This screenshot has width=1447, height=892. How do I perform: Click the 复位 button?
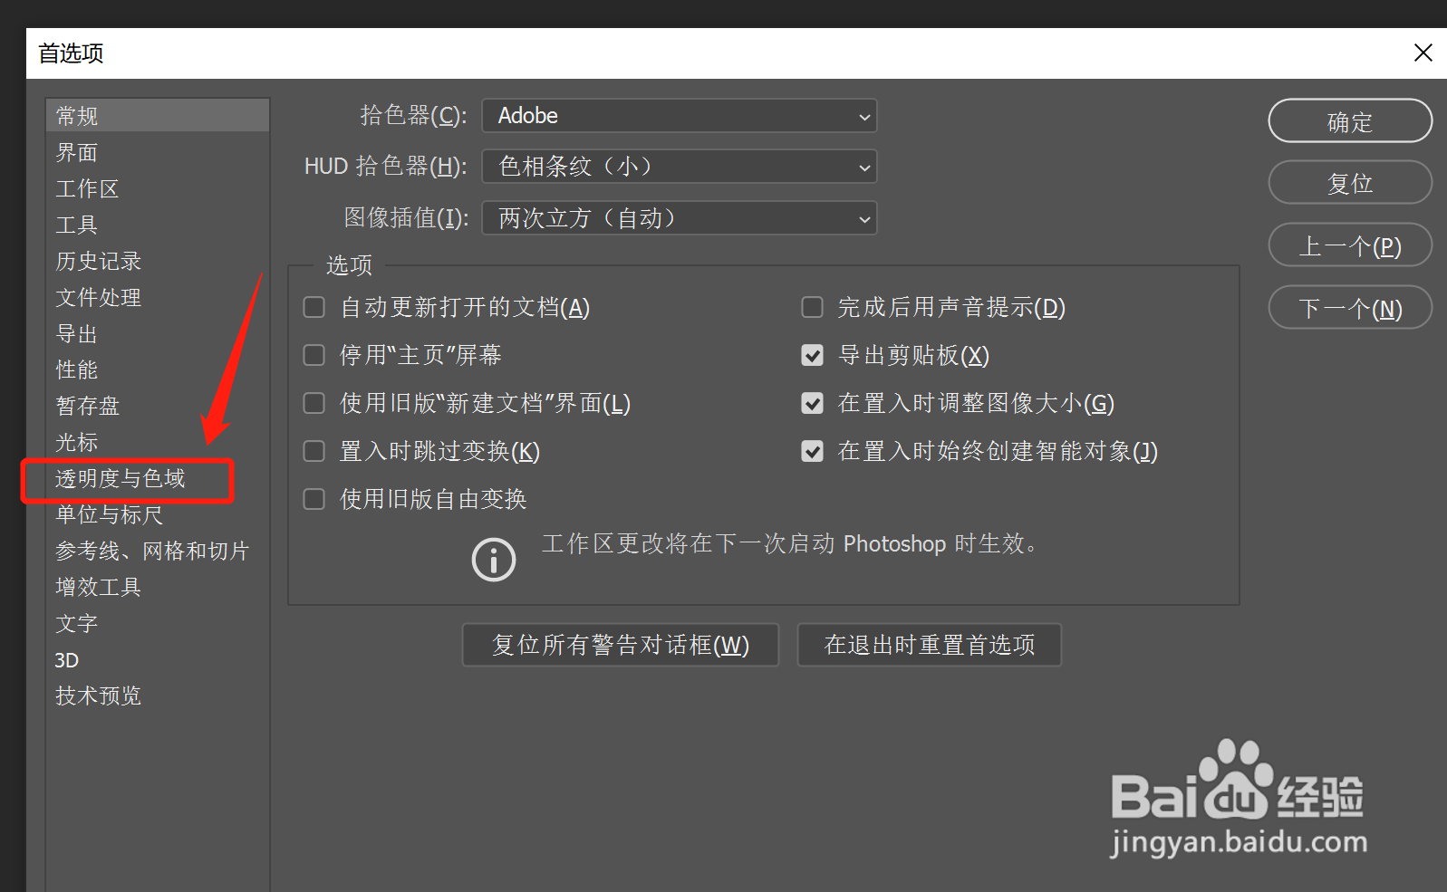click(x=1350, y=183)
